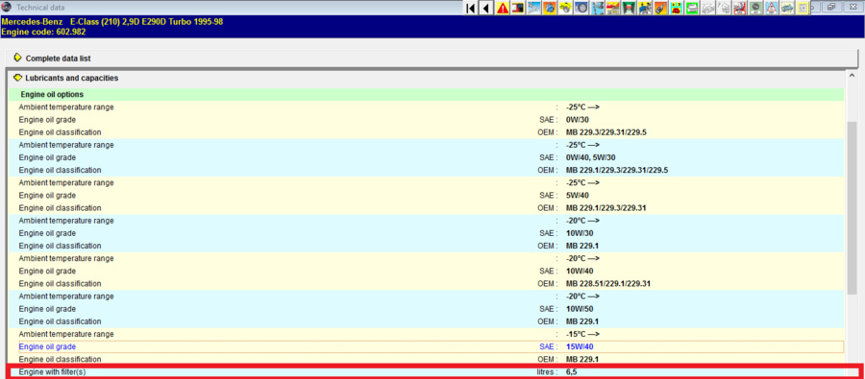Image resolution: width=865 pixels, height=379 pixels.
Task: Select the 5W/40 oil grade value
Action: [578, 196]
